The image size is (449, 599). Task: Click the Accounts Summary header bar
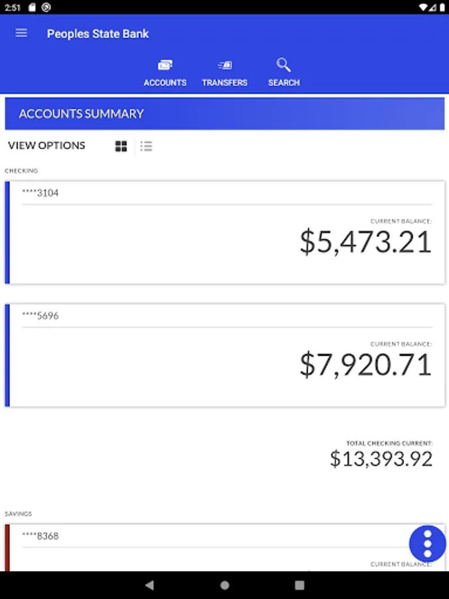[x=225, y=113]
